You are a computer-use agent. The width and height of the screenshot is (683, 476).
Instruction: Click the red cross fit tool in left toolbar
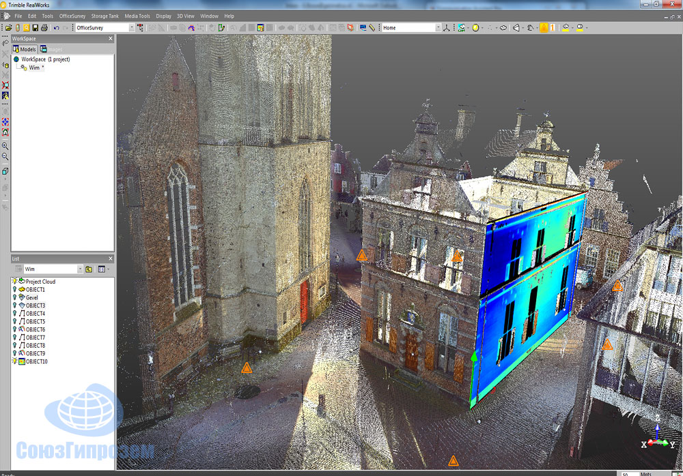point(5,85)
